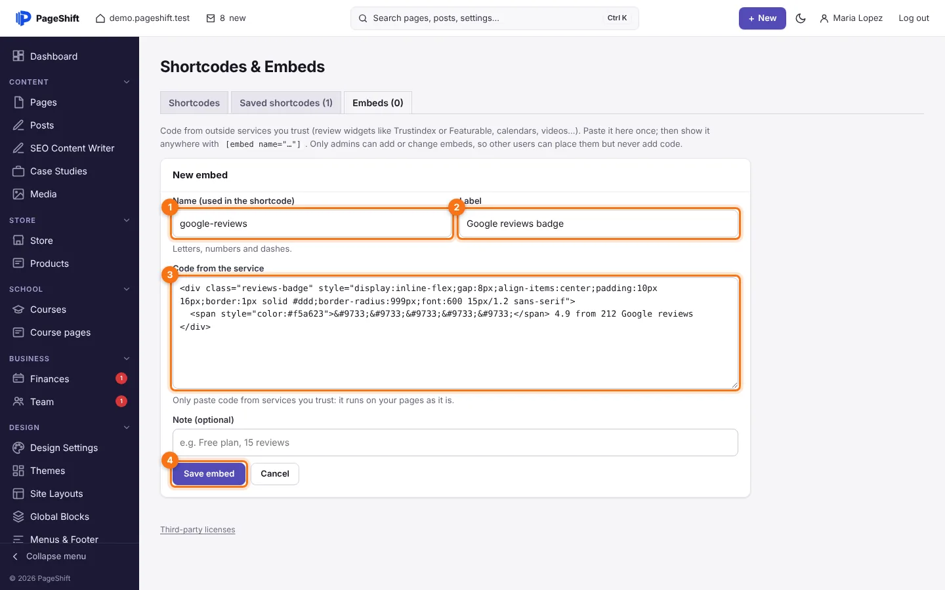The width and height of the screenshot is (945, 590).
Task: Open the Store sidebar icon
Action: click(18, 241)
